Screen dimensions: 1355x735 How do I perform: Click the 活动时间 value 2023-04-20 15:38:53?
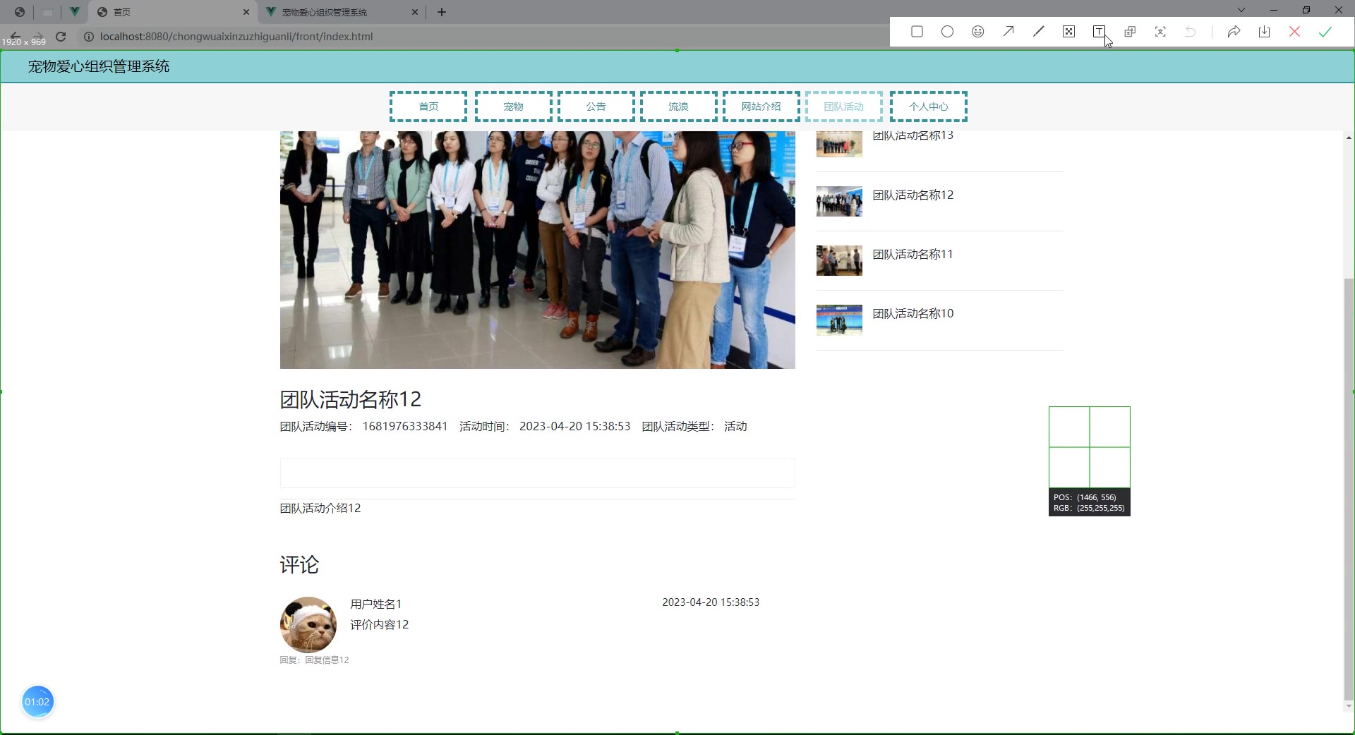click(575, 427)
